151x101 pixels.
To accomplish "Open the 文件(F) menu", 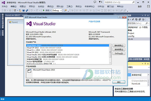I will (x=5, y=7).
